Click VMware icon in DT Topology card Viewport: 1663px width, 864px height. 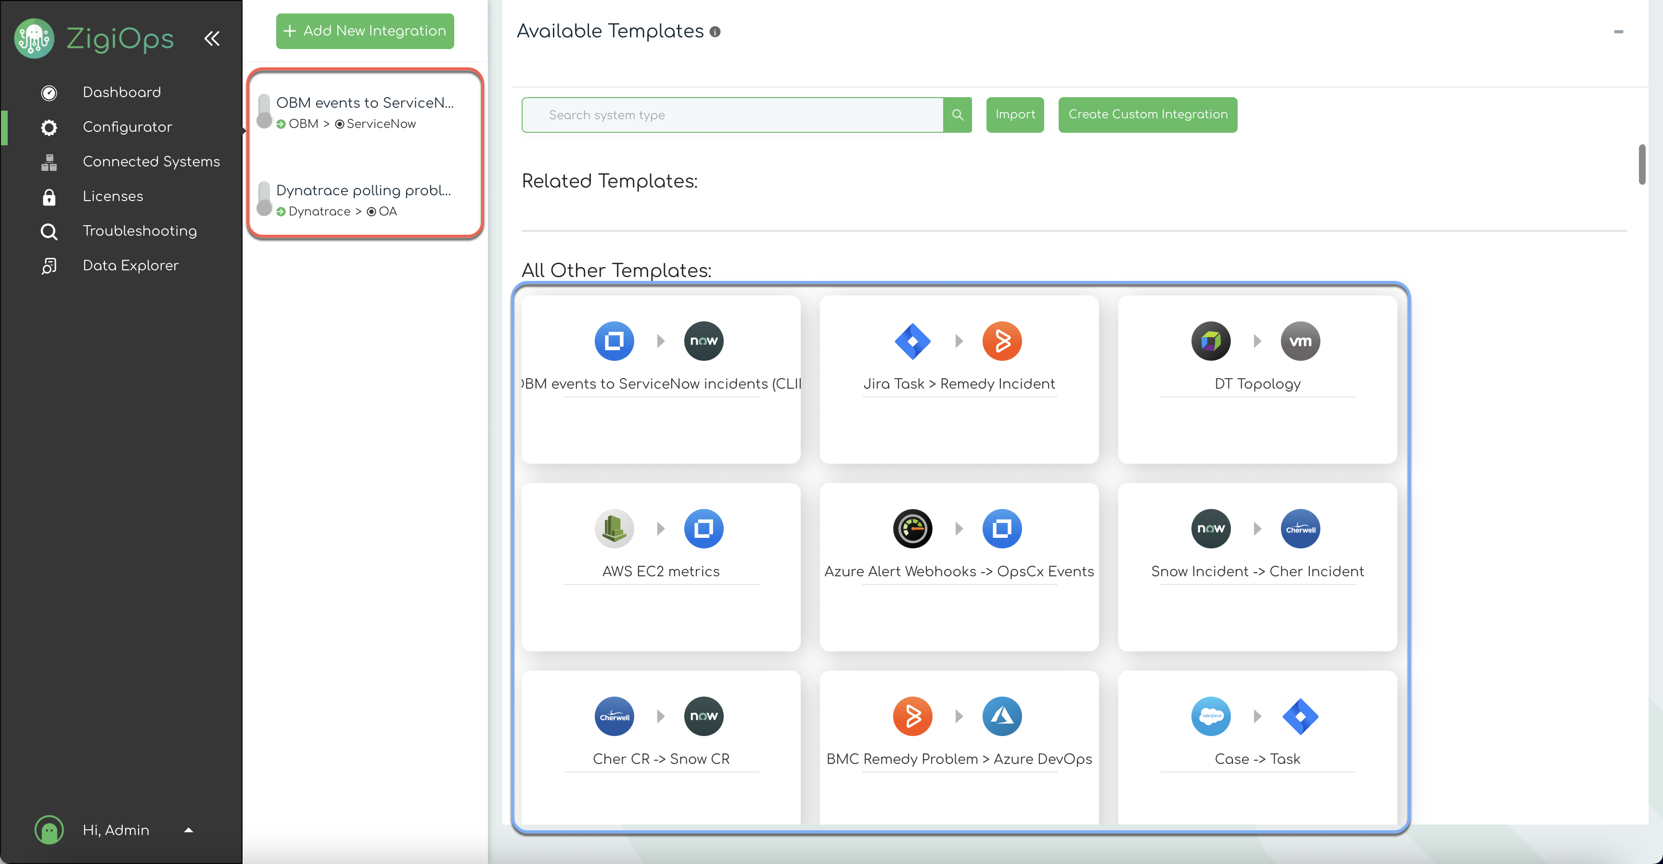[1300, 341]
